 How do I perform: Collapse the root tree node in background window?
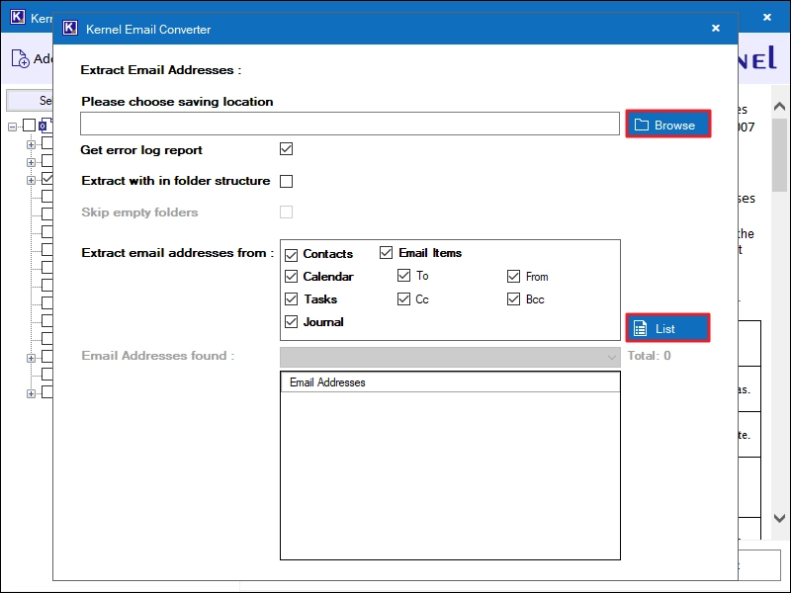point(12,127)
